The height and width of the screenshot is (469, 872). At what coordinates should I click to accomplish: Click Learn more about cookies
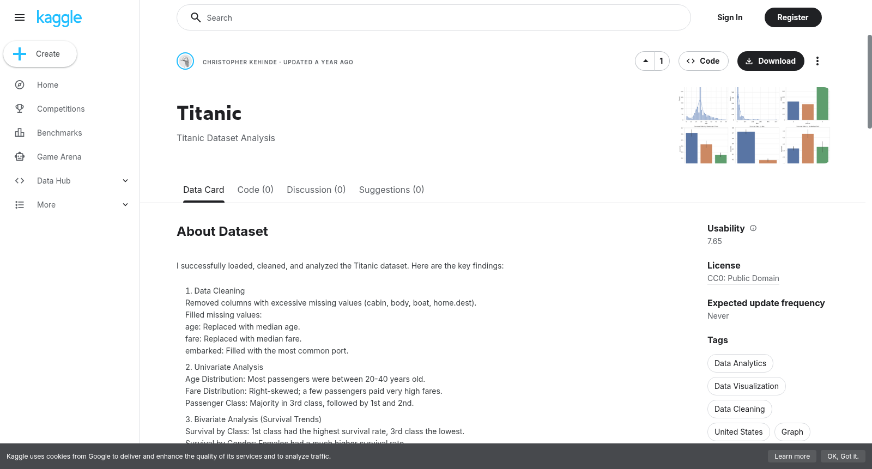tap(792, 456)
